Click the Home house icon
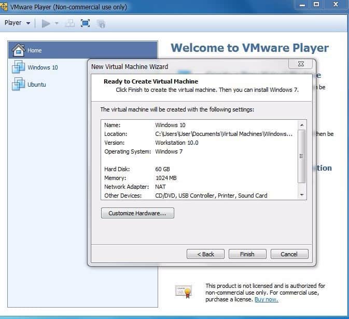 19,50
